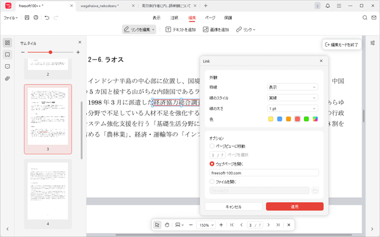Undo the last action

[x=47, y=18]
